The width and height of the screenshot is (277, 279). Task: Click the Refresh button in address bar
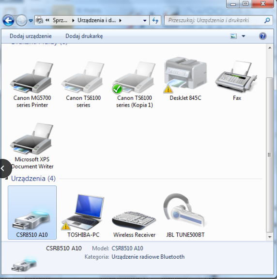155,20
